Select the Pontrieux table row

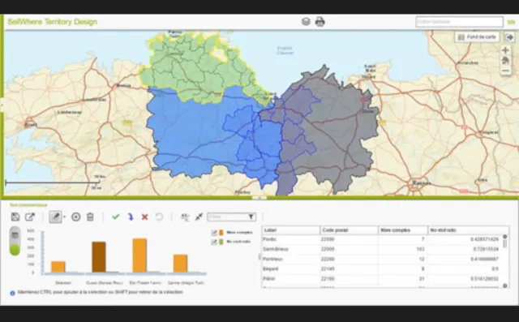click(x=382, y=259)
